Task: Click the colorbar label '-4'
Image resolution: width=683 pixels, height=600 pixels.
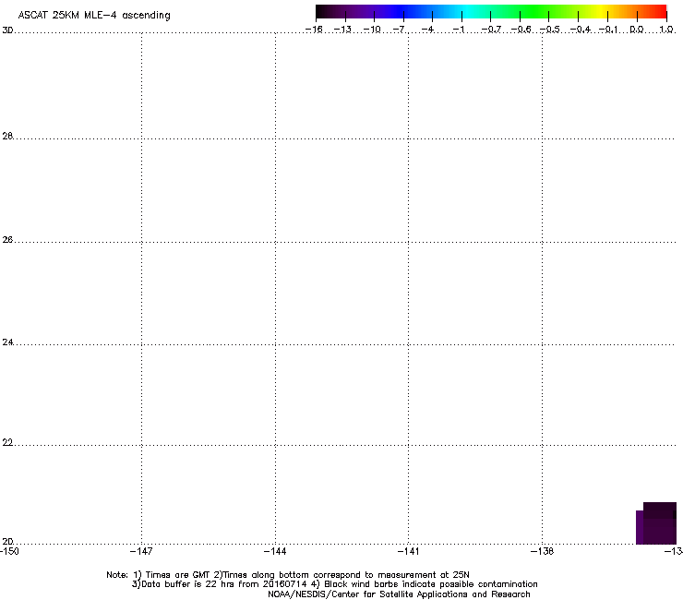Action: (427, 30)
